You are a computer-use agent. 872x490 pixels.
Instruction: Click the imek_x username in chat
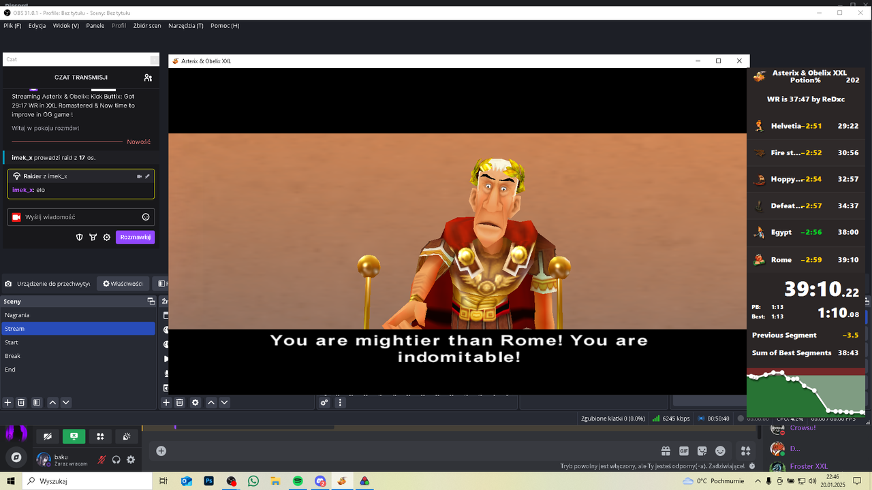tap(22, 190)
